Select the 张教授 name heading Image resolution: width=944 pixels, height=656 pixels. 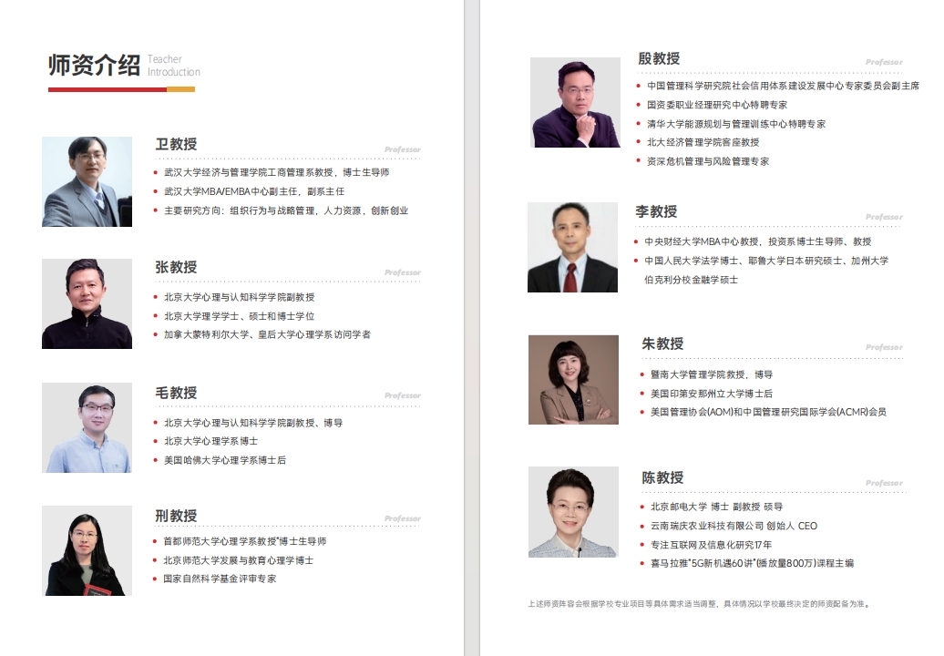[x=176, y=267]
